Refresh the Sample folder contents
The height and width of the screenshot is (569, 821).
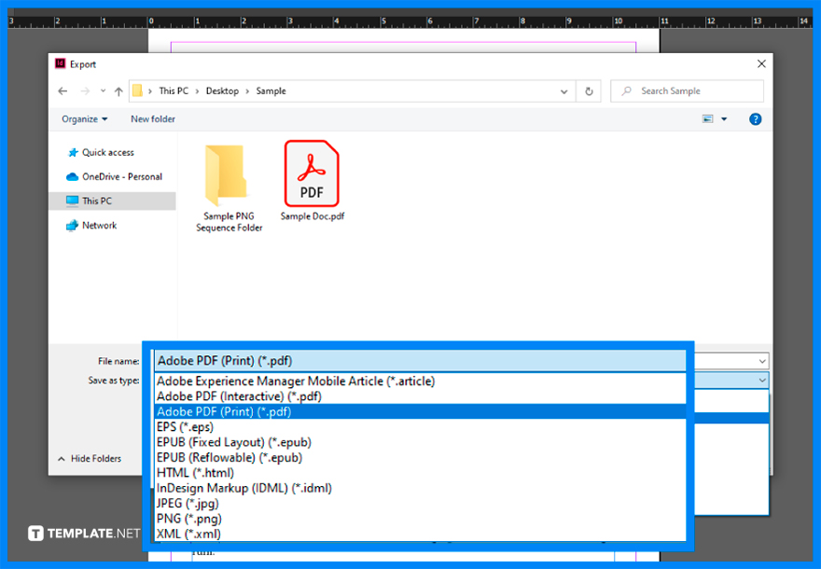point(587,90)
